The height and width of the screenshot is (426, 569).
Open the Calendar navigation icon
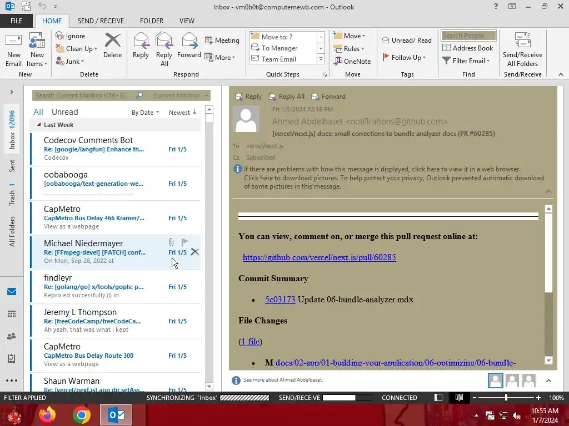pyautogui.click(x=12, y=314)
